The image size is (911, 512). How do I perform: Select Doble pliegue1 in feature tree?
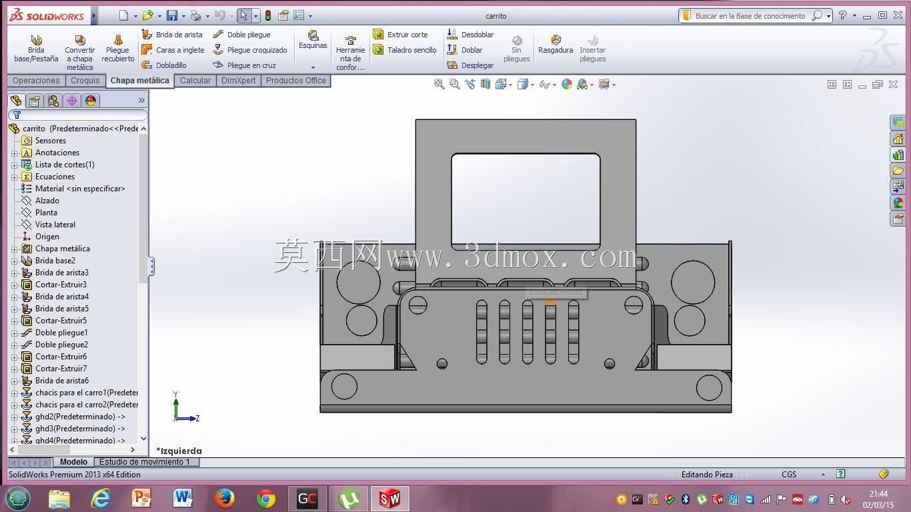[61, 333]
